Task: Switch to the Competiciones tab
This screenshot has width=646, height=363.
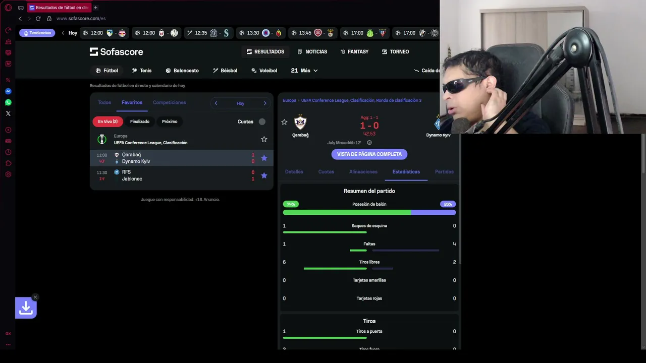Action: click(x=170, y=102)
